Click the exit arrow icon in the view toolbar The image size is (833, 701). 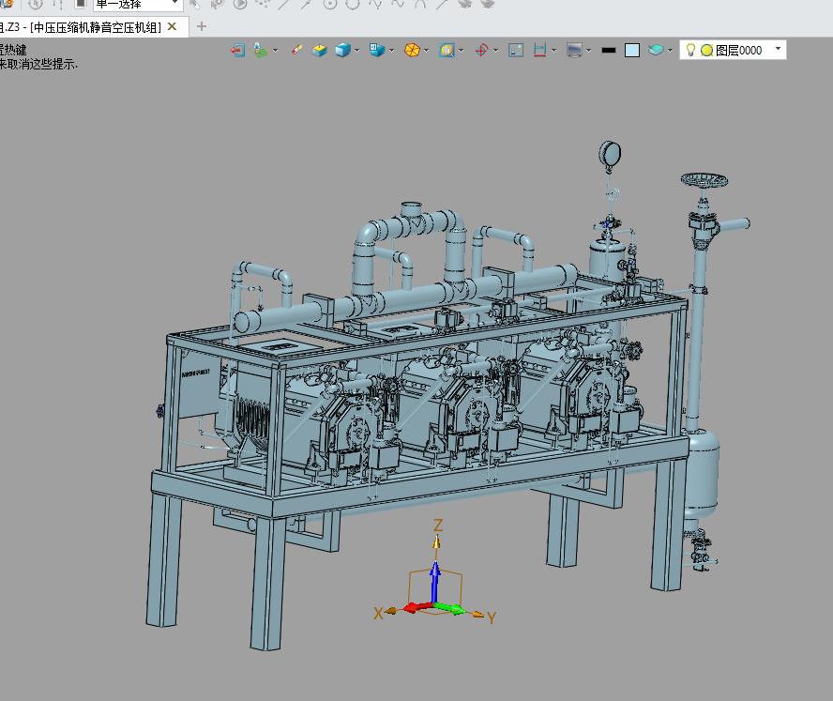237,51
